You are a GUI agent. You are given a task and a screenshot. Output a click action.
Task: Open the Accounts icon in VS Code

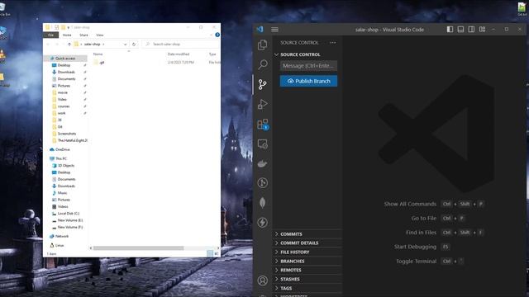click(x=263, y=280)
